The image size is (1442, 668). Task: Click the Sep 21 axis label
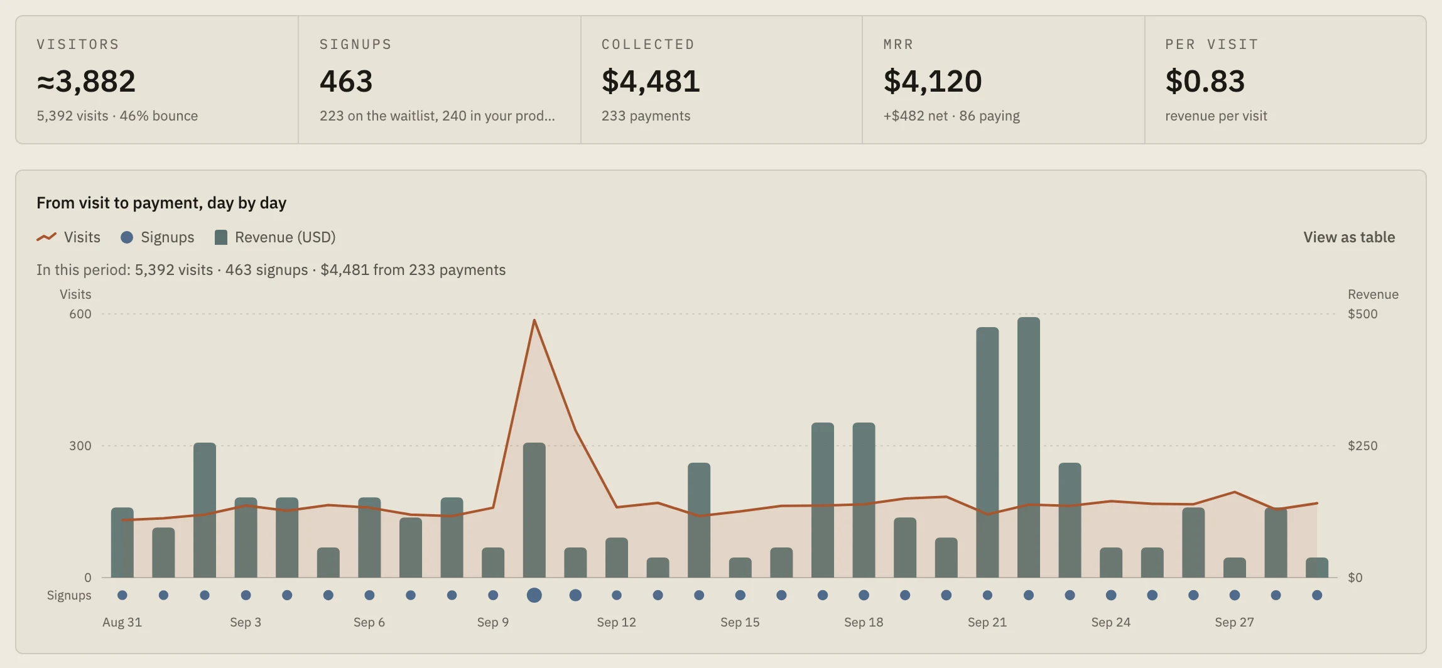point(987,622)
